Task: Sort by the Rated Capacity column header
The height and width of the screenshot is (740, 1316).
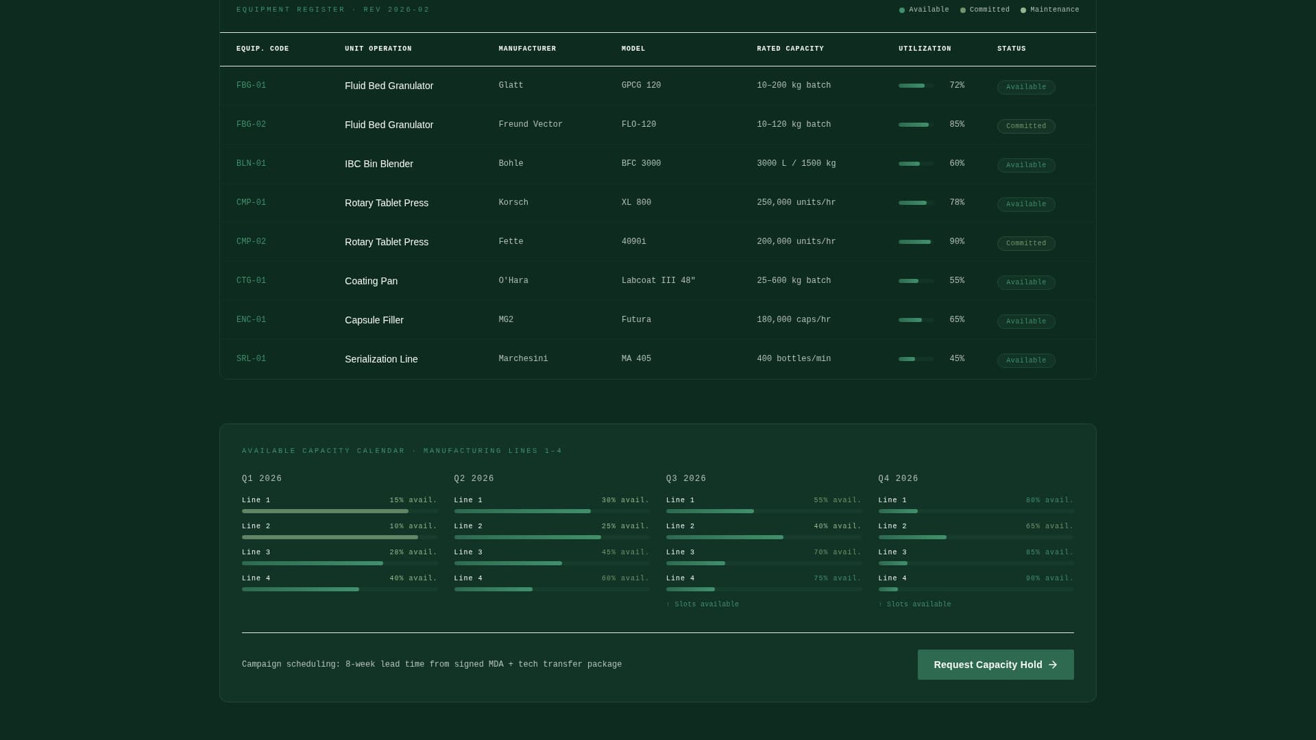Action: (x=790, y=49)
